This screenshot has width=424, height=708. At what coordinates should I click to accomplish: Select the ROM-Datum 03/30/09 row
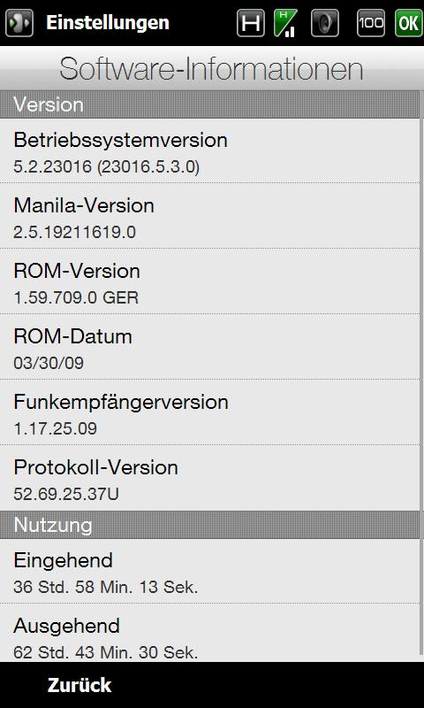click(x=209, y=347)
